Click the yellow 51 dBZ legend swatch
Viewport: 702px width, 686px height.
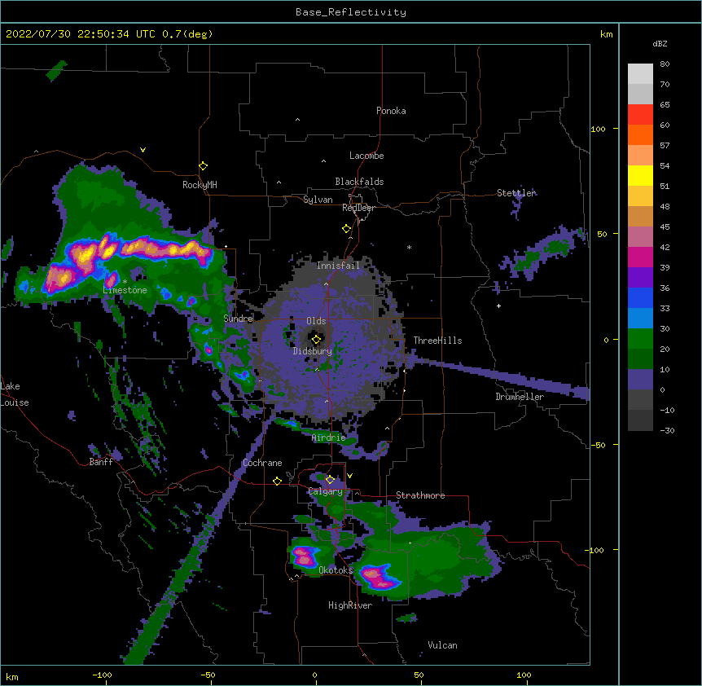640,175
